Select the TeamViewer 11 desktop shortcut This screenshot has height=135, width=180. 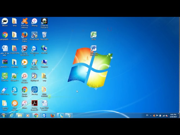tap(34, 49)
